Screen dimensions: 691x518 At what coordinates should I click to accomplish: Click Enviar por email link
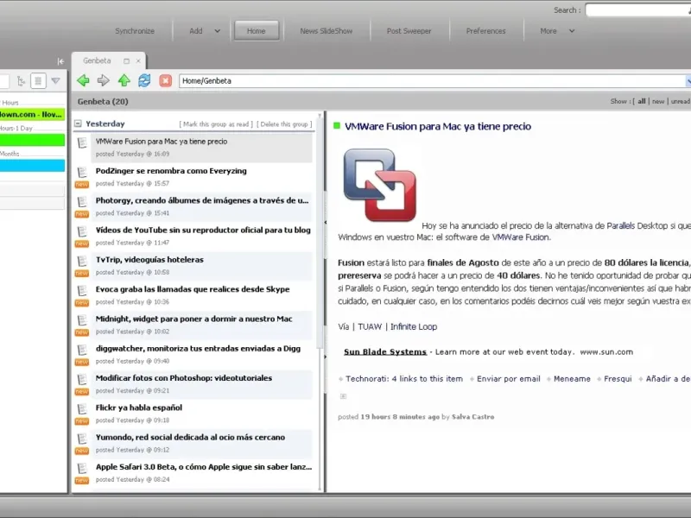tap(509, 379)
